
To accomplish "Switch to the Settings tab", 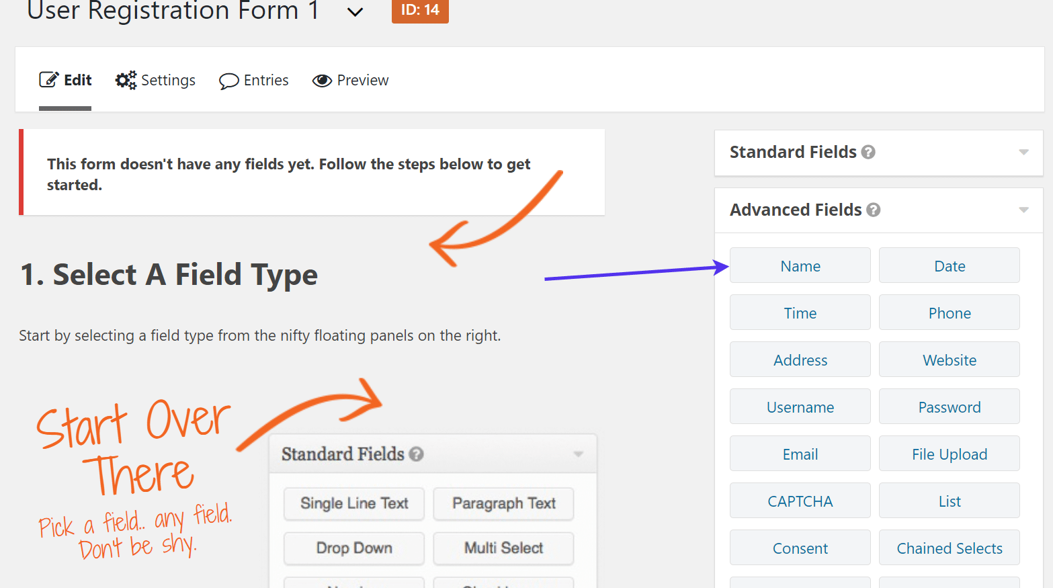I will coord(155,79).
